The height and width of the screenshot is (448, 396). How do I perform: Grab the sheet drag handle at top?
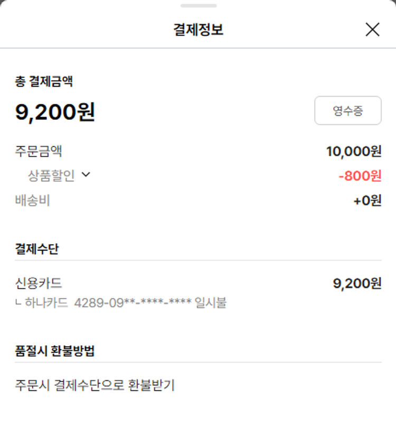point(198,6)
